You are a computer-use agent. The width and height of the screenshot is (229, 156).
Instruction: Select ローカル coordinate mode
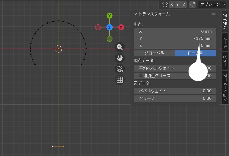tap(196, 53)
